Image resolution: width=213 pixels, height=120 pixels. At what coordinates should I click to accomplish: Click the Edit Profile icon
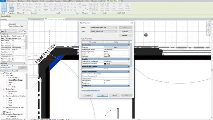[x=102, y=7]
